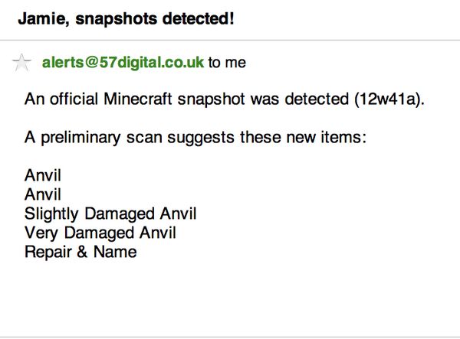460x339 pixels.
Task: Select the first "Anvil" list entry
Action: click(x=42, y=175)
